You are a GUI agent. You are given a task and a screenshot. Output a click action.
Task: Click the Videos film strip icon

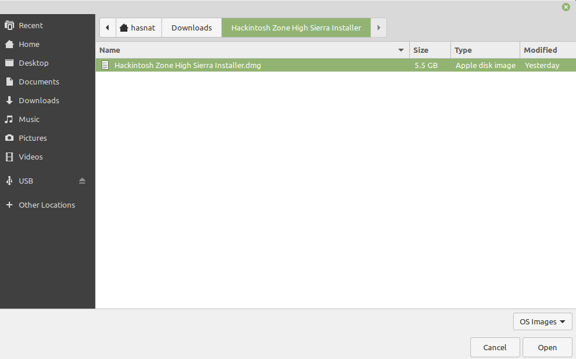click(x=9, y=157)
